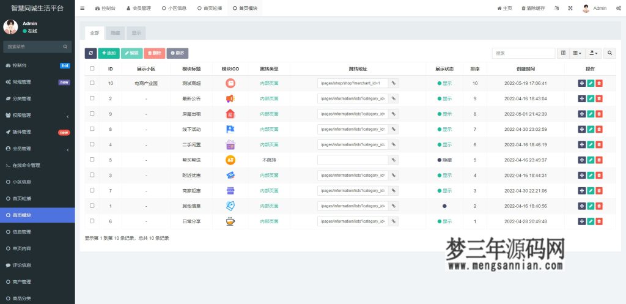Toggle 隐藏 display status for row 帮买帮送
This screenshot has width=626, height=304.
[x=444, y=160]
